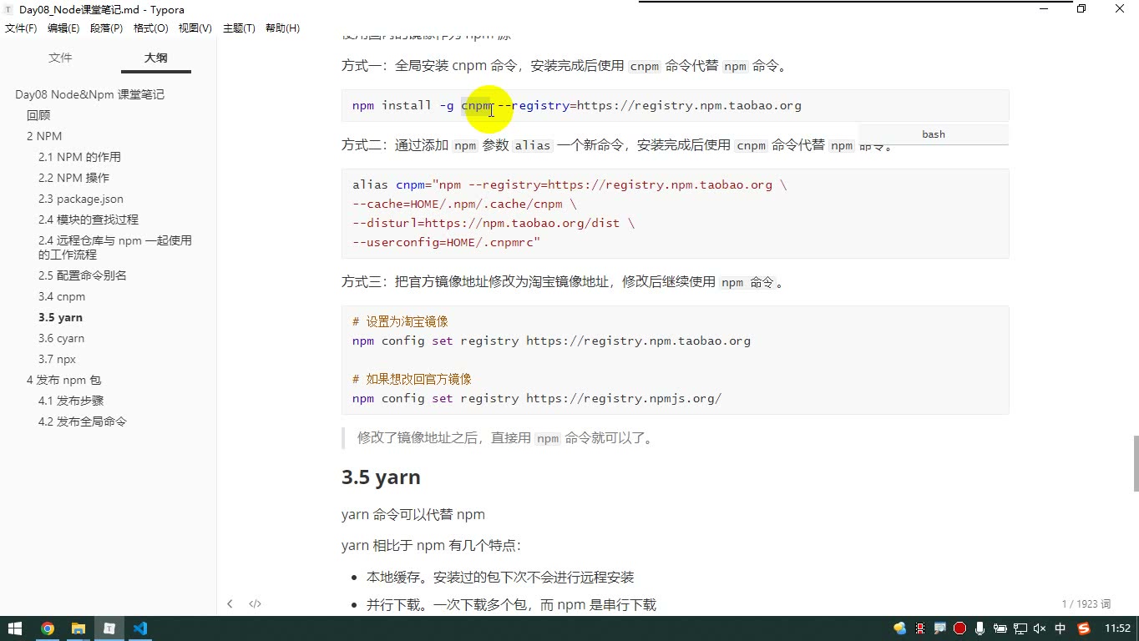This screenshot has width=1139, height=641.
Task: Click the document vertical scrollbar thumb
Action: [x=1135, y=463]
